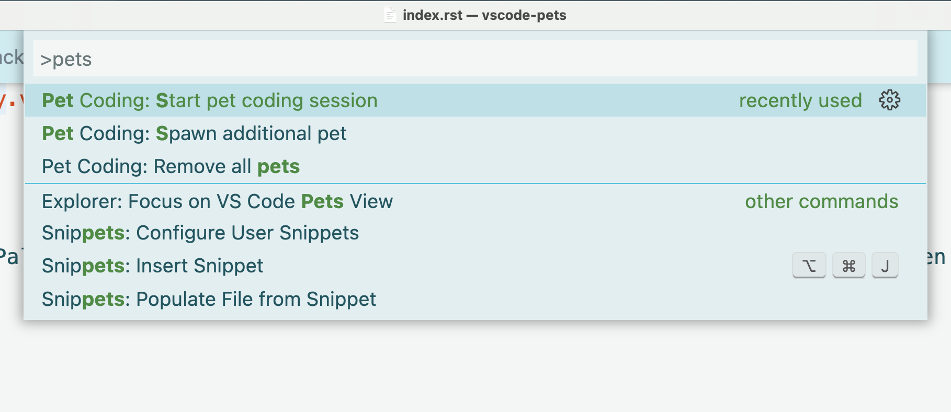Click the partially visible "ack" link
The image size is (951, 412).
[12, 58]
